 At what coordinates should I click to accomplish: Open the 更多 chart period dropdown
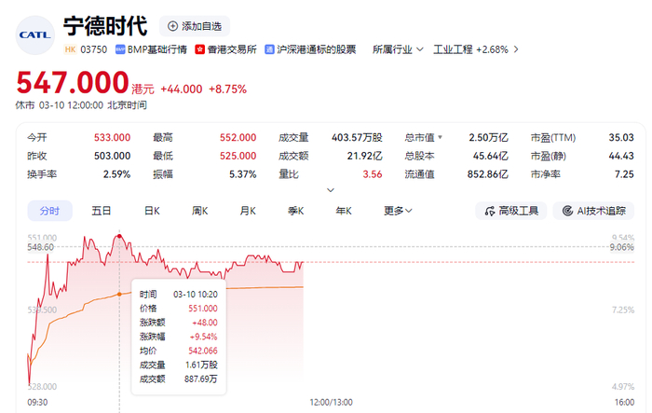click(x=398, y=211)
